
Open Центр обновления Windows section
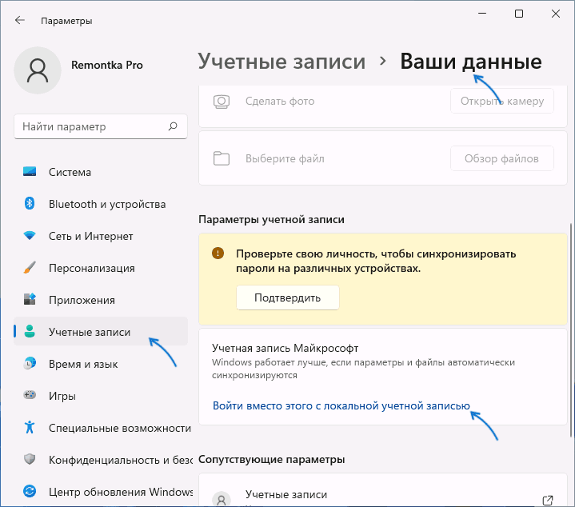(120, 491)
